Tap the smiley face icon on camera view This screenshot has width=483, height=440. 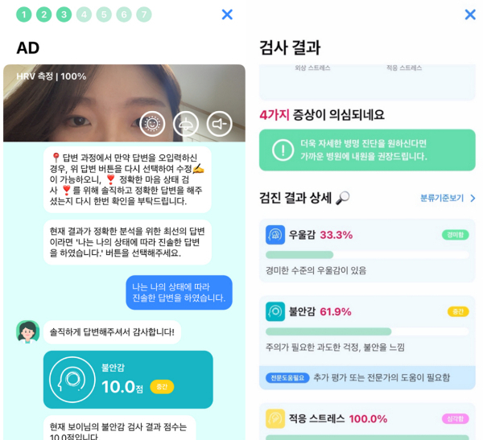pyautogui.click(x=152, y=124)
